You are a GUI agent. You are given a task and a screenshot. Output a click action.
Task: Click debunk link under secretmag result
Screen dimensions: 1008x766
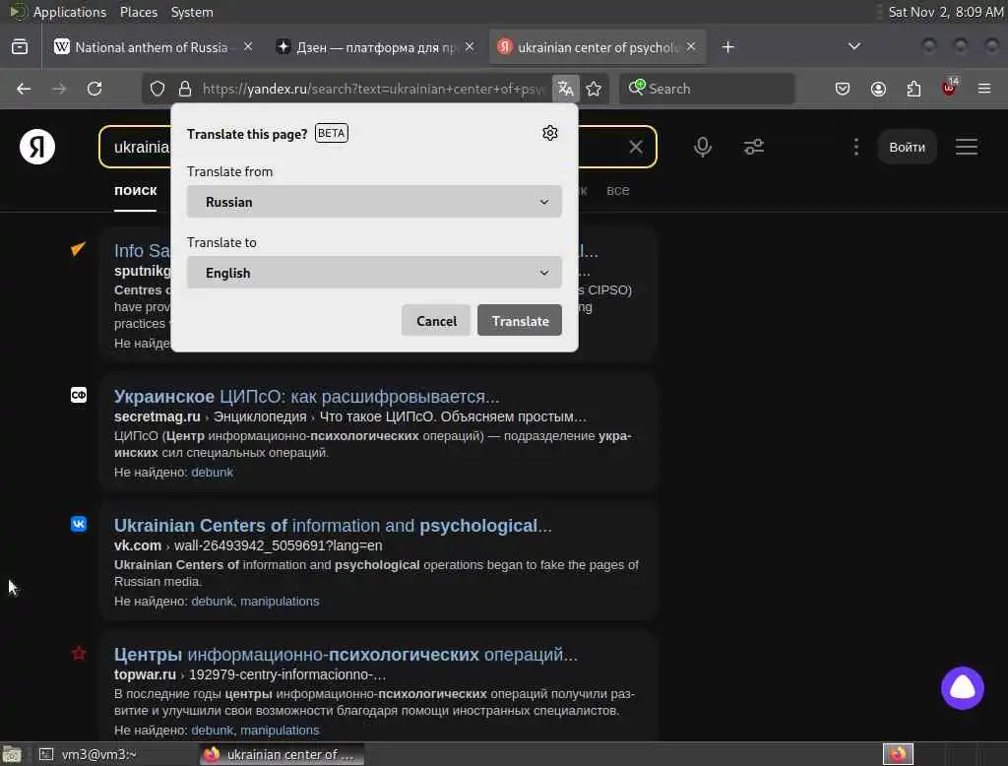coord(213,472)
